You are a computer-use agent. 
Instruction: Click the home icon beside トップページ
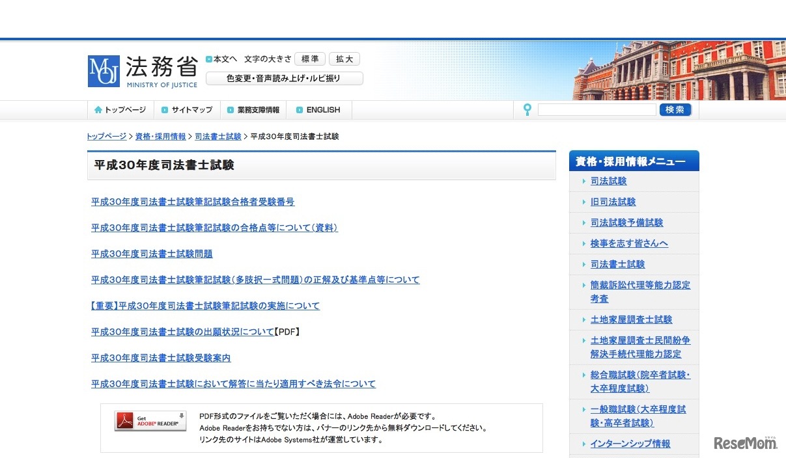pyautogui.click(x=98, y=109)
